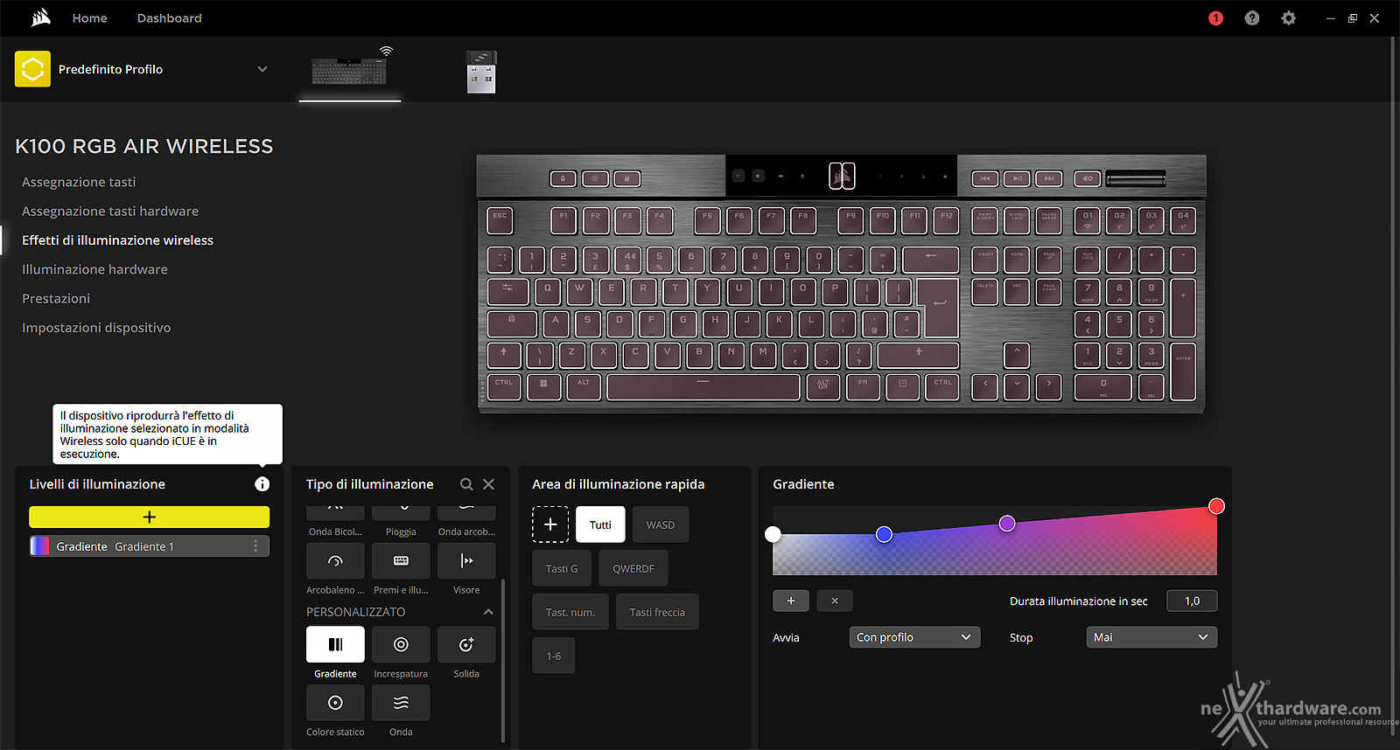Select the blue gradient stop
The height and width of the screenshot is (750, 1400).
pyautogui.click(x=884, y=534)
